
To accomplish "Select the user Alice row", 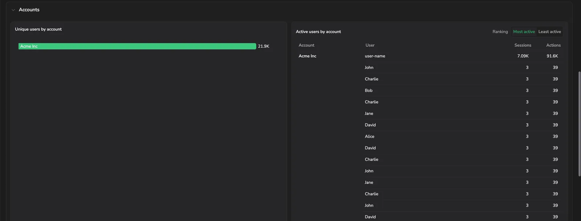I will [x=463, y=136].
